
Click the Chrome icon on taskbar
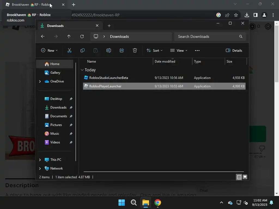click(158, 202)
